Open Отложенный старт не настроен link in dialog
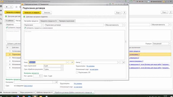This screenshot has height=97, width=173. pyautogui.click(x=94, y=70)
